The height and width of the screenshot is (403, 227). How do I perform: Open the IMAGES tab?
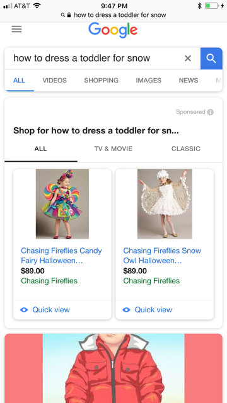tap(149, 81)
